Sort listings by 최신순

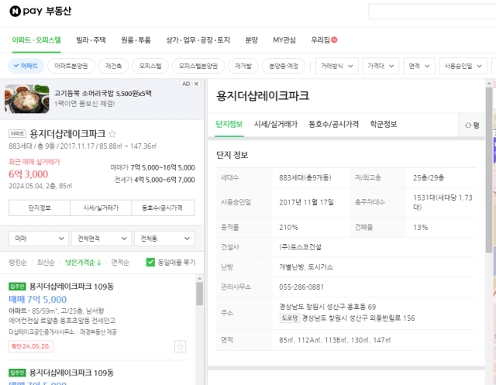point(46,263)
